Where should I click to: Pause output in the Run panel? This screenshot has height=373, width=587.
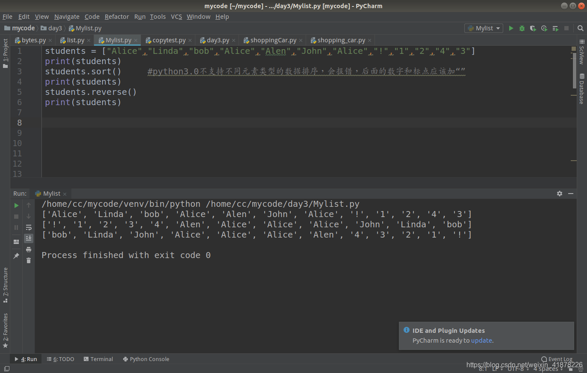pyautogui.click(x=16, y=228)
